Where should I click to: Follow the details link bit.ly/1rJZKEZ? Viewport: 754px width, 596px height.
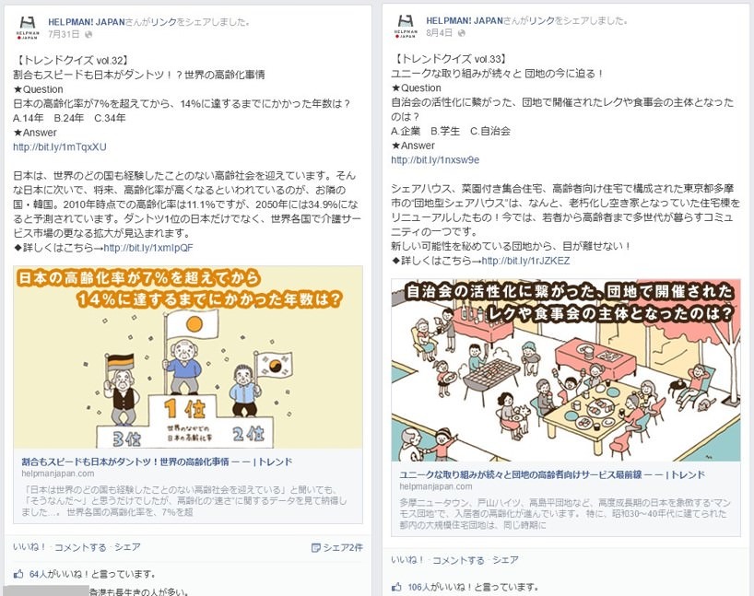525,261
